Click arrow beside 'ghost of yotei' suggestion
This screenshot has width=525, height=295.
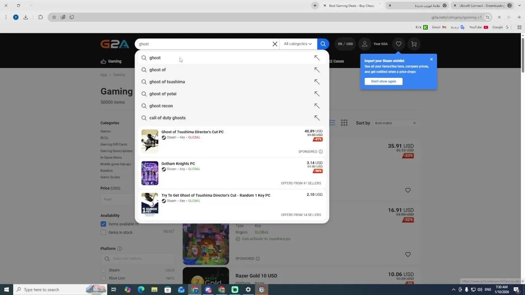pyautogui.click(x=317, y=94)
